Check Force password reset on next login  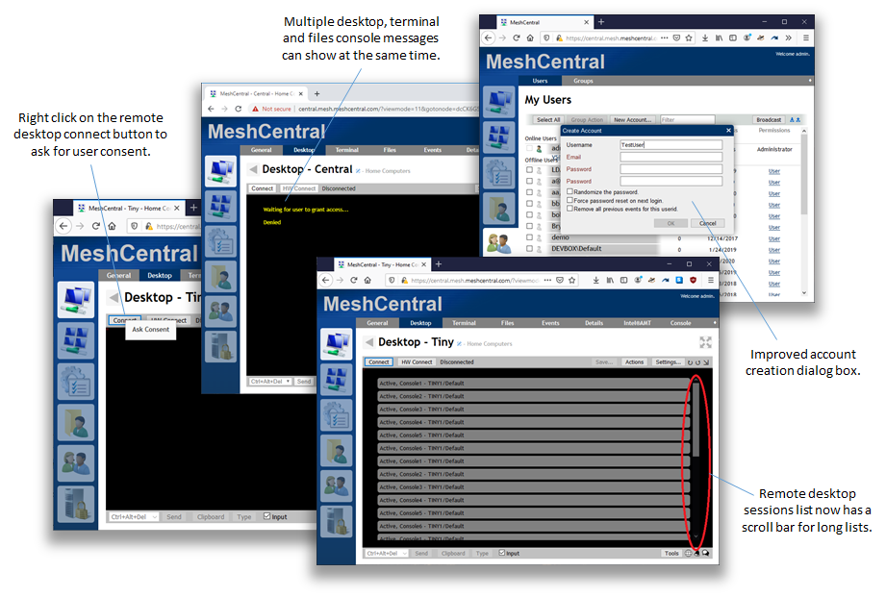(x=570, y=200)
